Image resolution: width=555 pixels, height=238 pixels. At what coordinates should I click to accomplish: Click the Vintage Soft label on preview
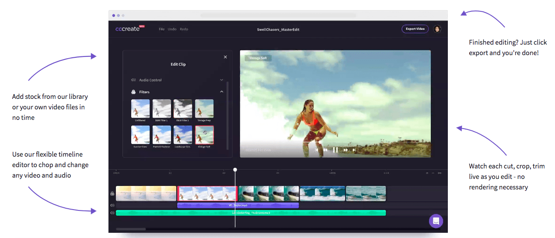[258, 58]
